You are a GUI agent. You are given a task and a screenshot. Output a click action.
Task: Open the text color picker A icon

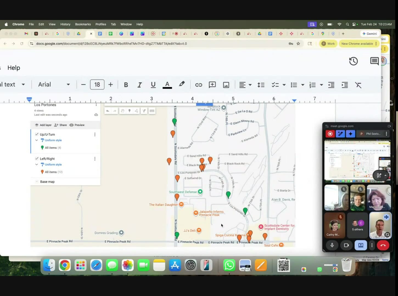pyautogui.click(x=167, y=85)
